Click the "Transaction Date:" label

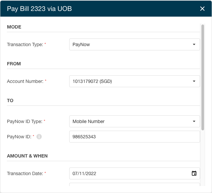pyautogui.click(x=25, y=173)
